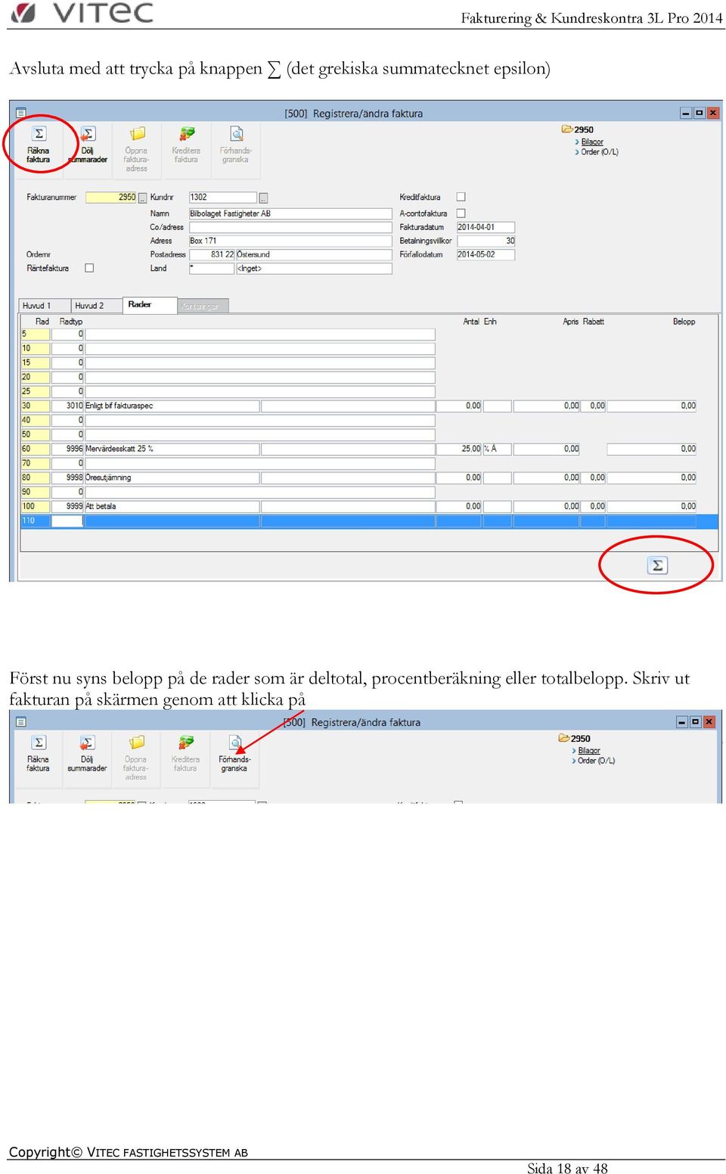Click Räkna faktura in the upper window toolbar
Image resolution: width=726 pixels, height=1174 pixels.
[39, 145]
